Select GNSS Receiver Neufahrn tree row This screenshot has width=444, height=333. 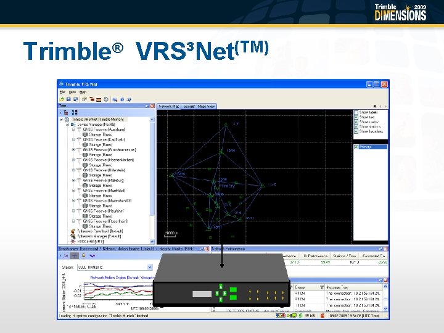coord(104,211)
